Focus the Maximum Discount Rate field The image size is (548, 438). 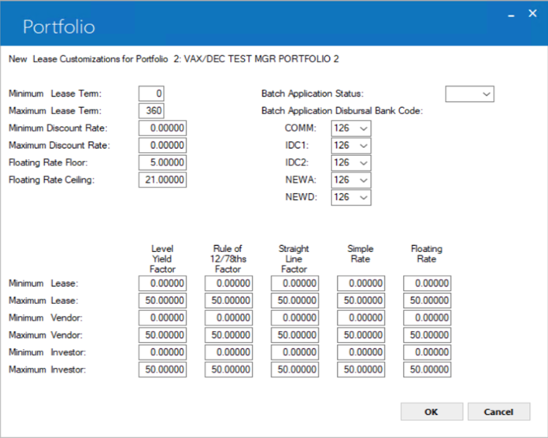point(162,146)
